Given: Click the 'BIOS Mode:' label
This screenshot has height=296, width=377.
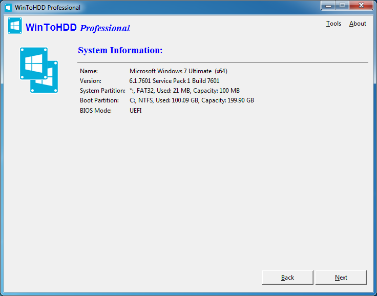Looking at the screenshot, I should (x=96, y=111).
